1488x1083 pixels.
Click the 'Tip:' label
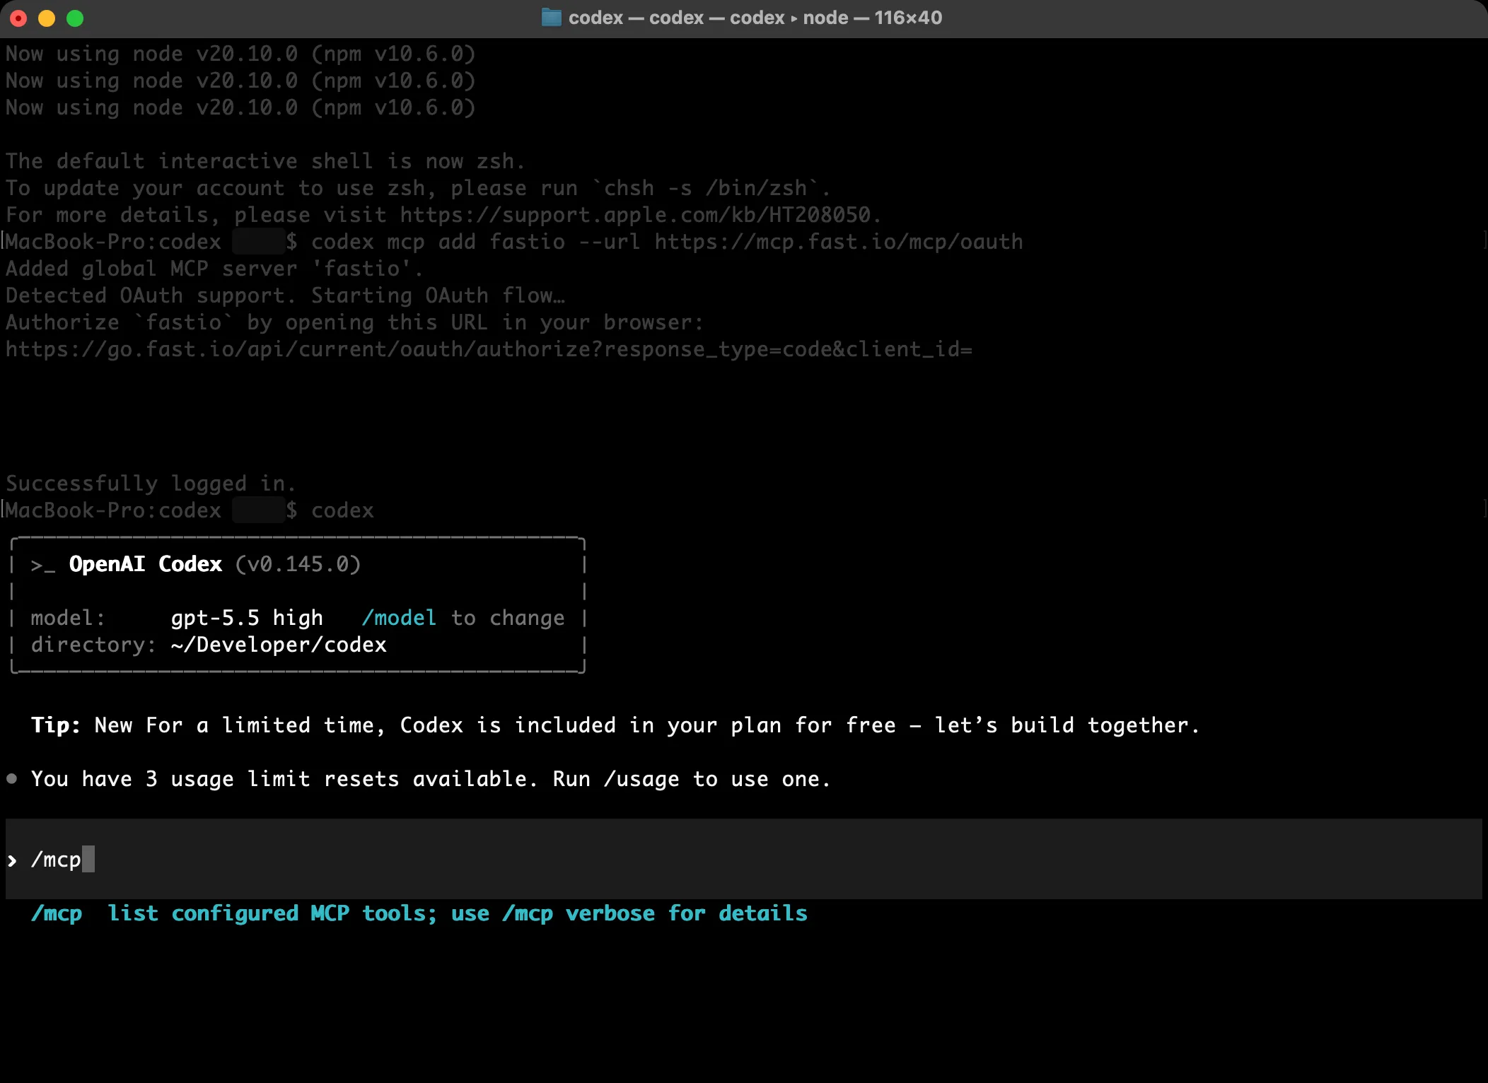56,725
